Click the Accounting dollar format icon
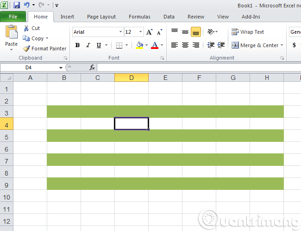This screenshot has height=231, width=301. [294, 45]
